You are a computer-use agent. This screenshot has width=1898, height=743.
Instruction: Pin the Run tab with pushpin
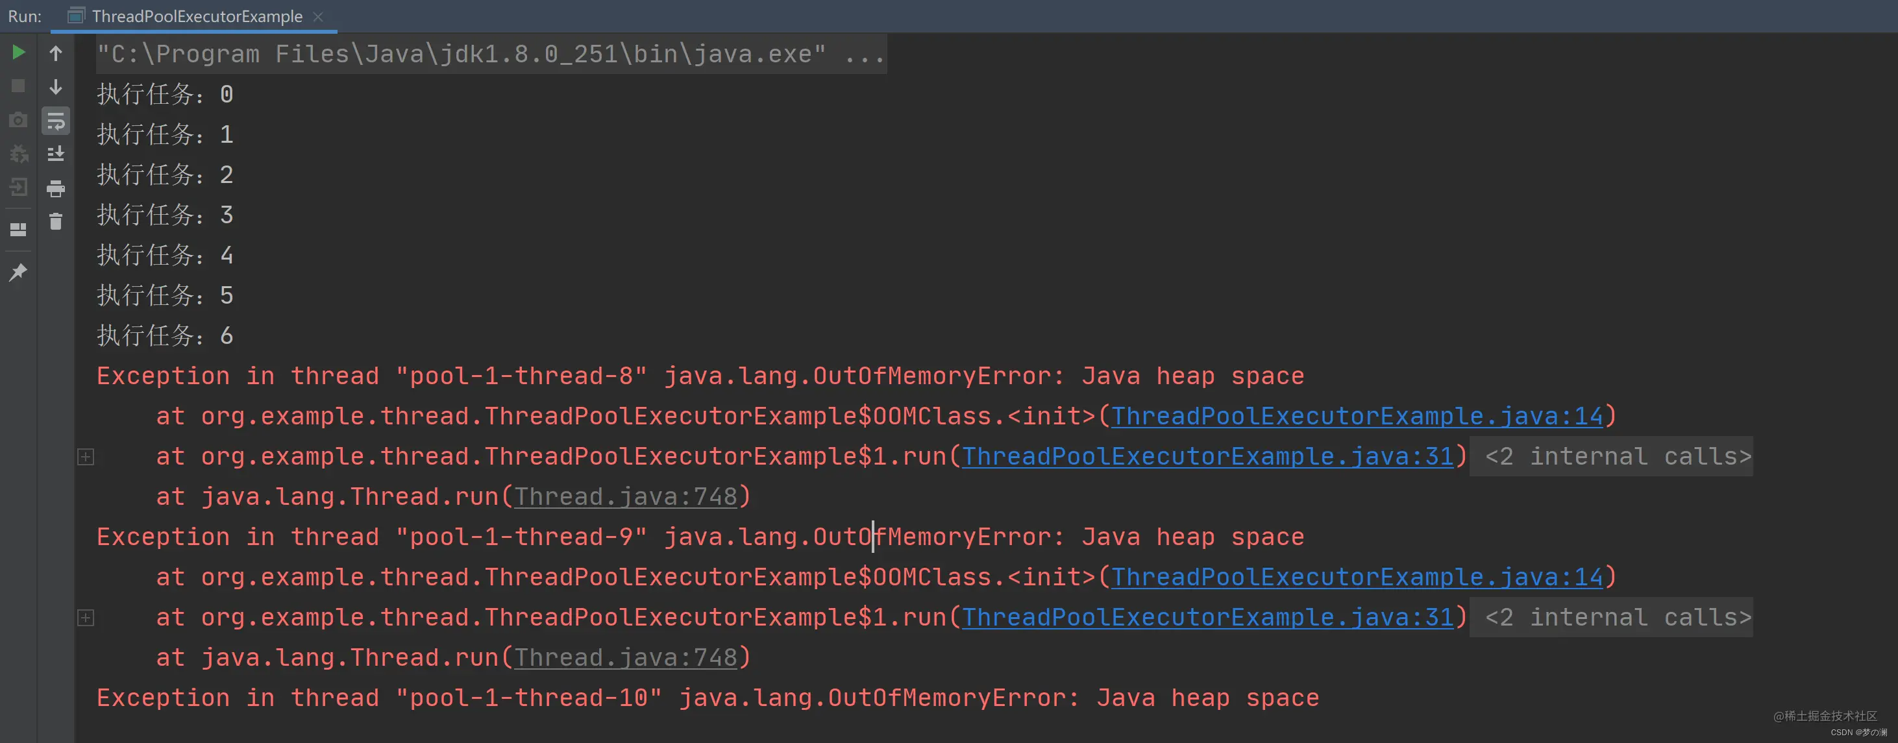pos(18,272)
